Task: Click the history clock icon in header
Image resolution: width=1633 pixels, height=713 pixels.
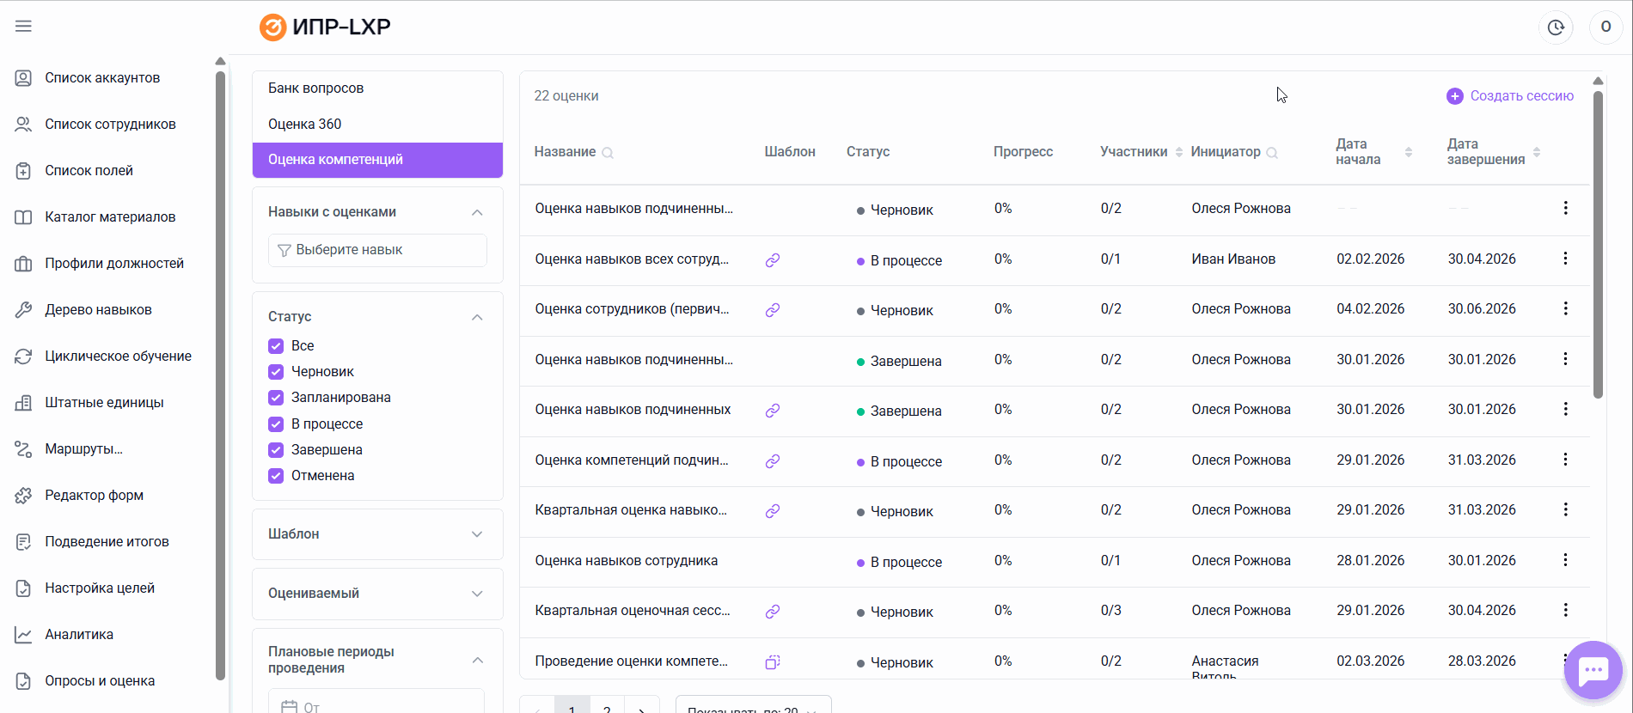Action: [x=1556, y=27]
